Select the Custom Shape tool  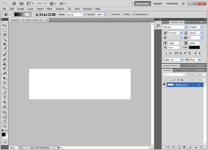pos(5,107)
